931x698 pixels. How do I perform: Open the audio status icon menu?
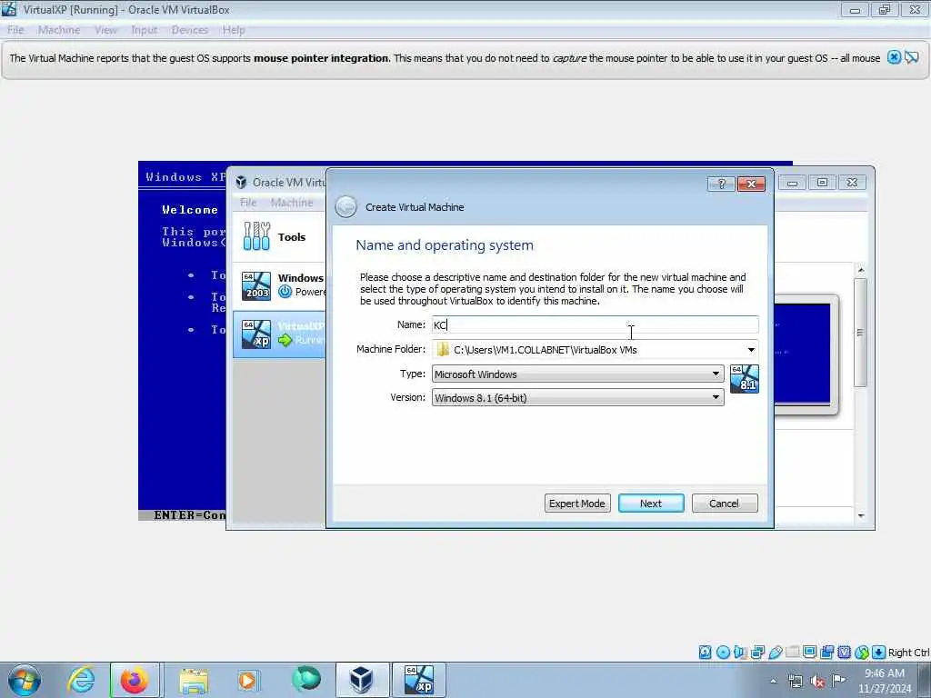pos(740,653)
